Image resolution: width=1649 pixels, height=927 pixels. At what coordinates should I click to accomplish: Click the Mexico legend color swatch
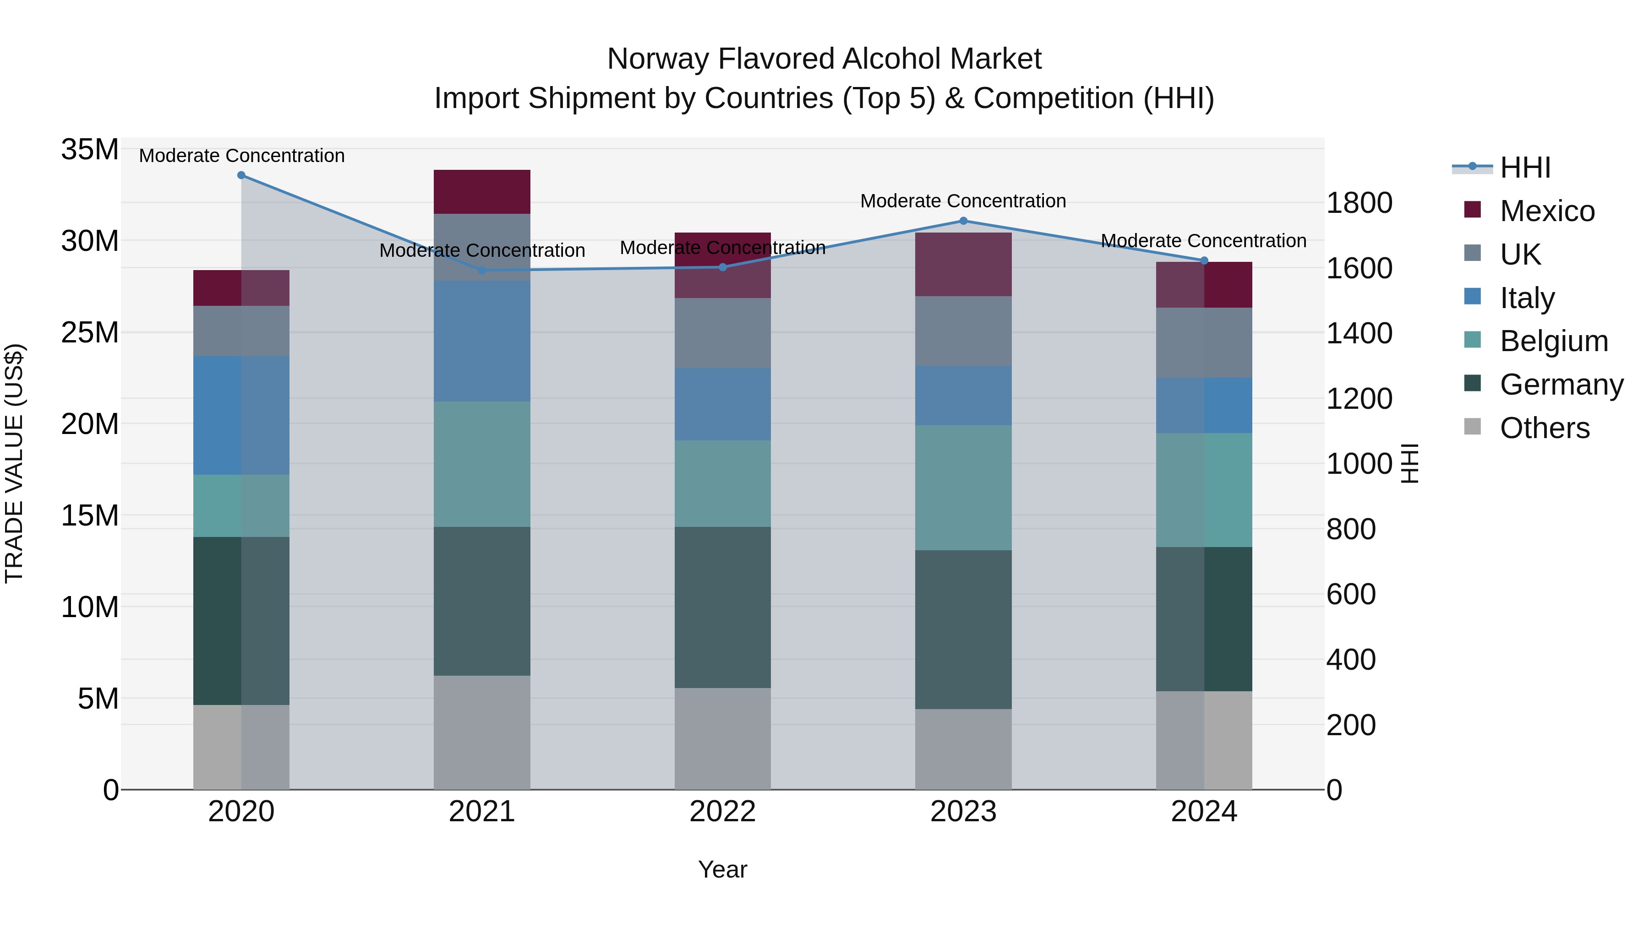click(1472, 210)
